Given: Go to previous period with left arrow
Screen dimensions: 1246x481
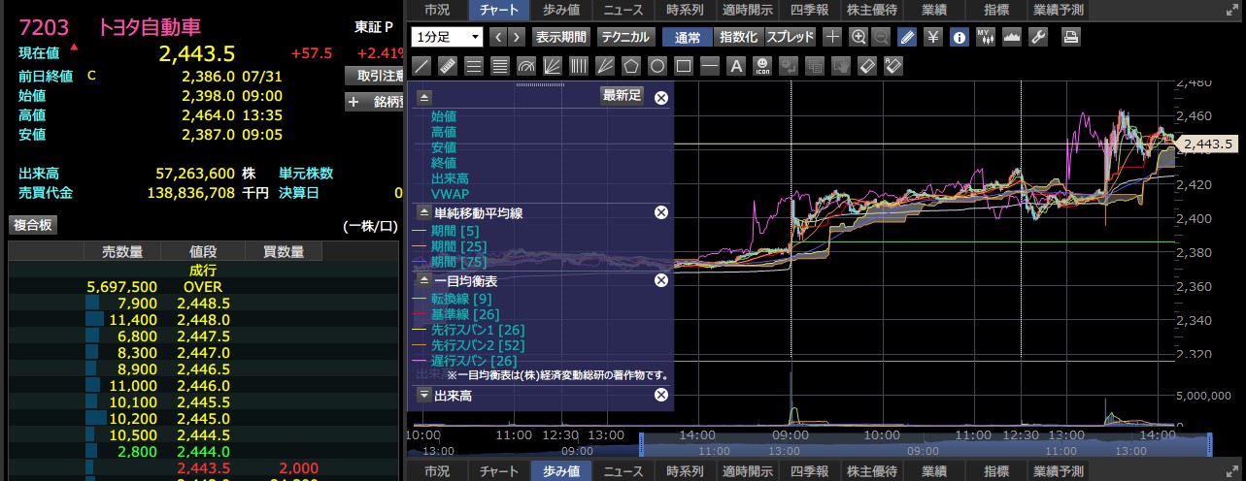Looking at the screenshot, I should click(498, 38).
